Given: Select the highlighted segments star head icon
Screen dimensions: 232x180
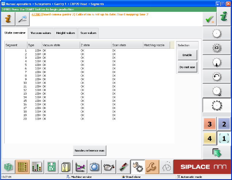Looking at the screenshot, I should point(217,106).
